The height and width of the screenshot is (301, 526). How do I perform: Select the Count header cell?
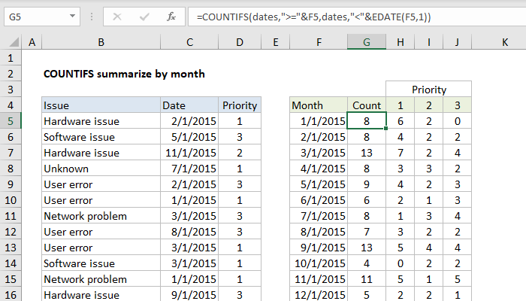[366, 105]
